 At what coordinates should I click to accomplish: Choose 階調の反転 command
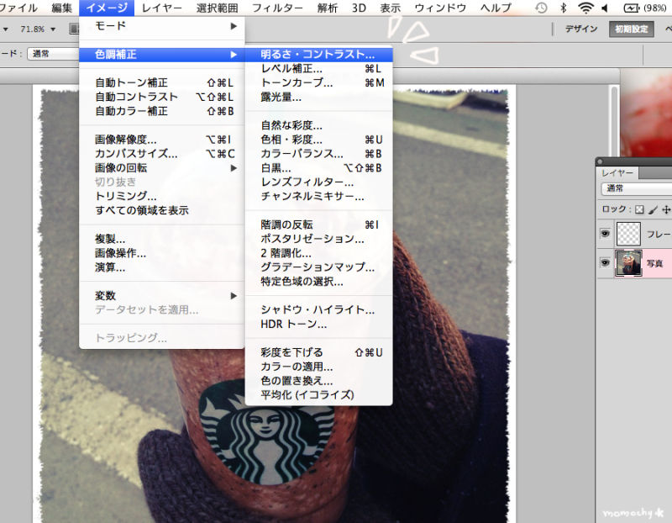pyautogui.click(x=318, y=225)
